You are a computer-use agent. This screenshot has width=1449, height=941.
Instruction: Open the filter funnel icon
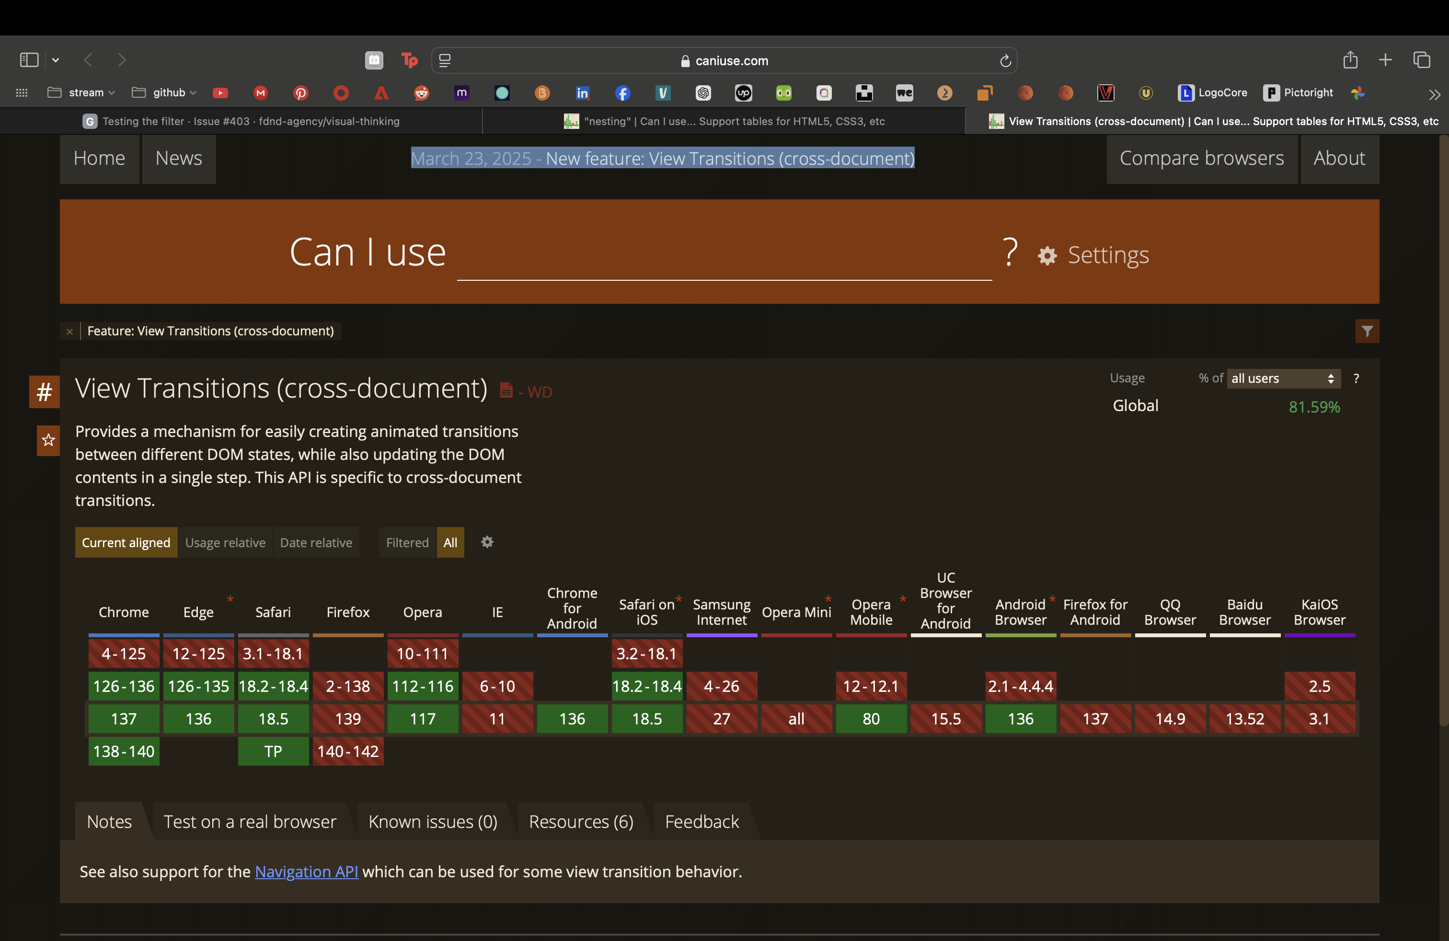point(1367,331)
